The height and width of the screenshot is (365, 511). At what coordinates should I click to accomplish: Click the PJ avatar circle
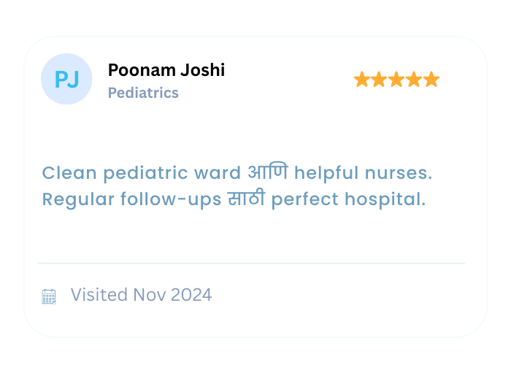click(x=66, y=79)
